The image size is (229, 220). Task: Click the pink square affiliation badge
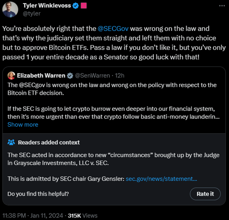[84, 6]
